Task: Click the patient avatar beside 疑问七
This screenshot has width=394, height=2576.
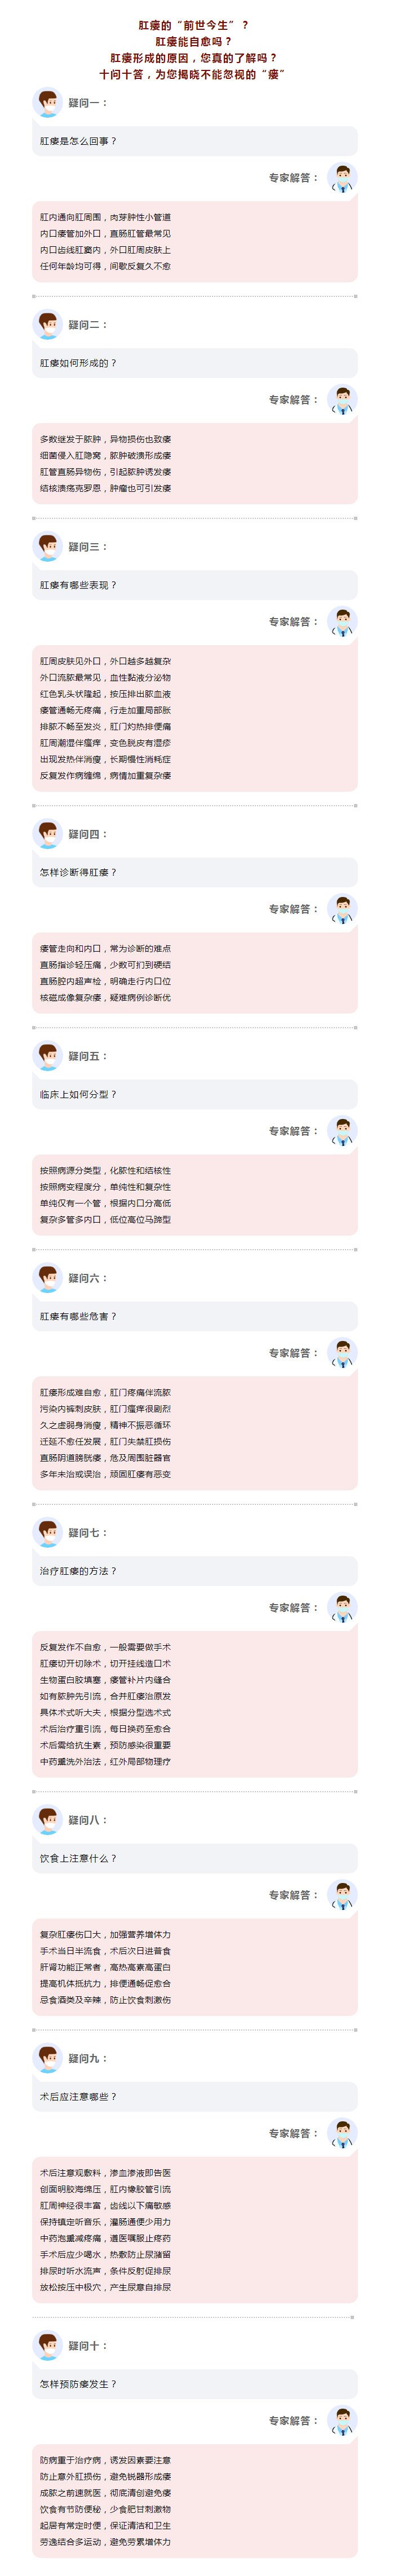Action: pyautogui.click(x=47, y=1532)
